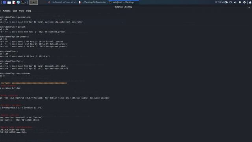This screenshot has height=142, width=252.
Task: Open the Help menu in the terminal
Action: pos(29,11)
